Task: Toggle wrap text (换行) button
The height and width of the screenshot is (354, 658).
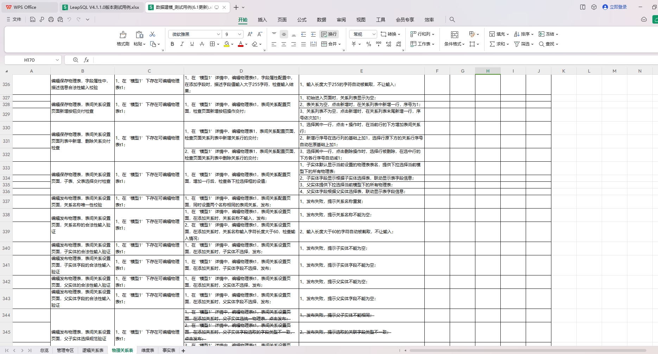Action: pyautogui.click(x=329, y=34)
